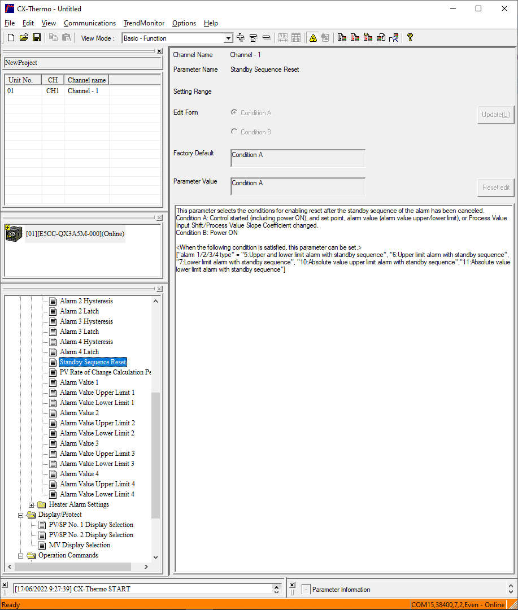Open the File menu

10,23
